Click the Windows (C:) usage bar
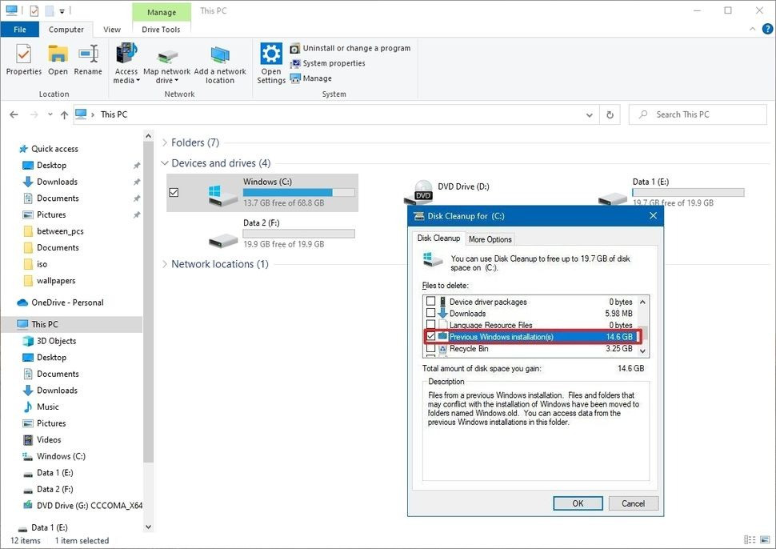 coord(298,192)
